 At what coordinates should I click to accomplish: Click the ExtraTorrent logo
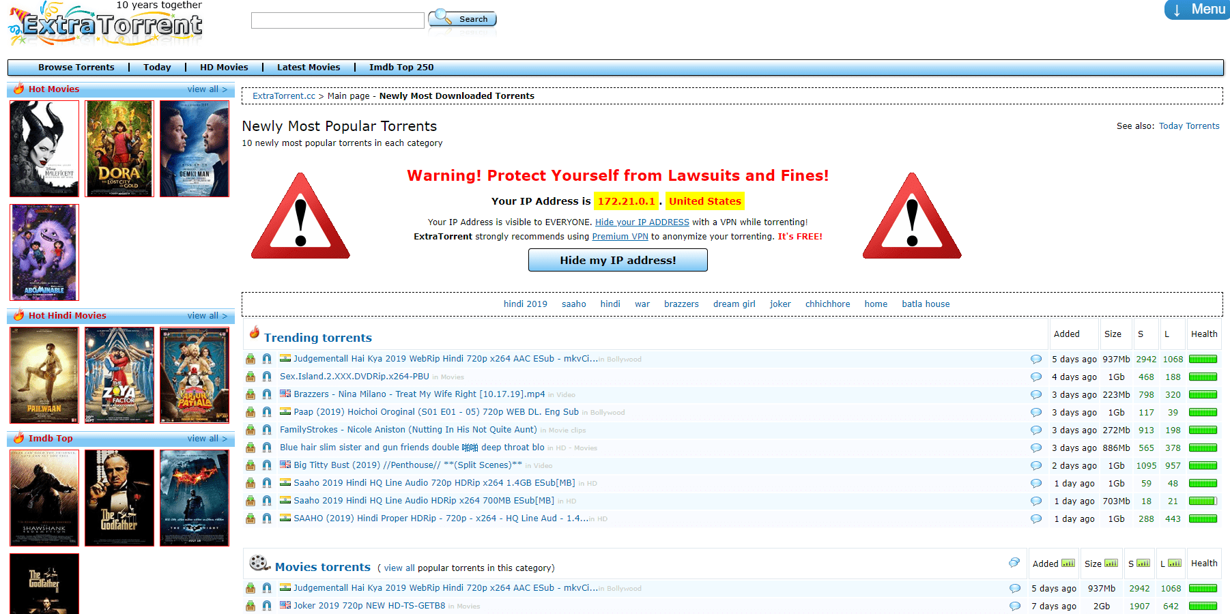click(106, 24)
